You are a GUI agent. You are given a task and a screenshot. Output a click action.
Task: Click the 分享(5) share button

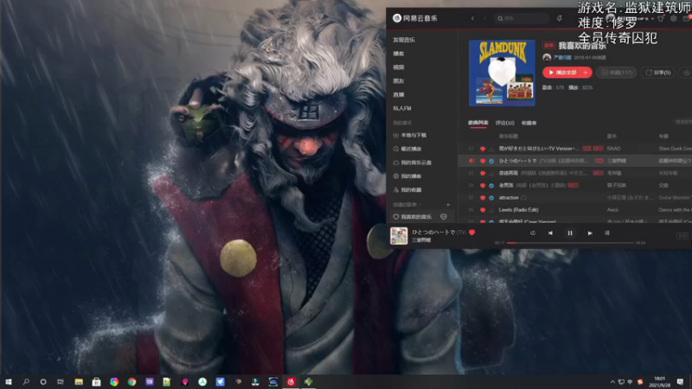(658, 73)
